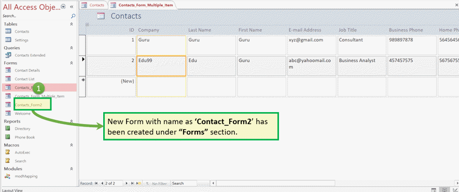Collapse the Tables group
459x192 pixels.
pyautogui.click(x=72, y=24)
